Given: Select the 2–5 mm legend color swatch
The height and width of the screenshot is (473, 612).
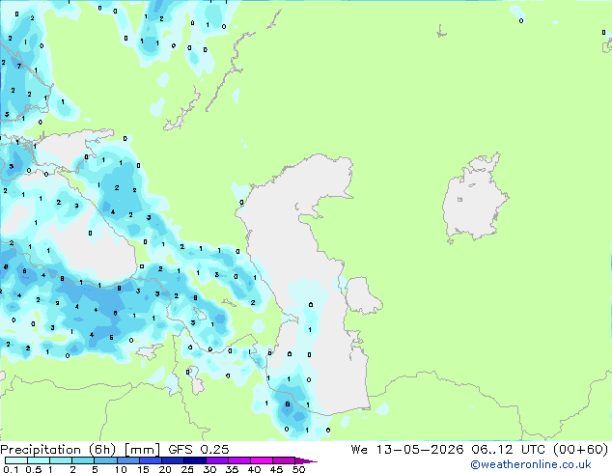Looking at the screenshot, I should (x=83, y=460).
